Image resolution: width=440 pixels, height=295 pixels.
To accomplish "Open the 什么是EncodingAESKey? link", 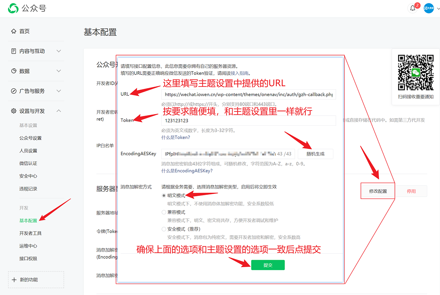I will pos(187,171).
